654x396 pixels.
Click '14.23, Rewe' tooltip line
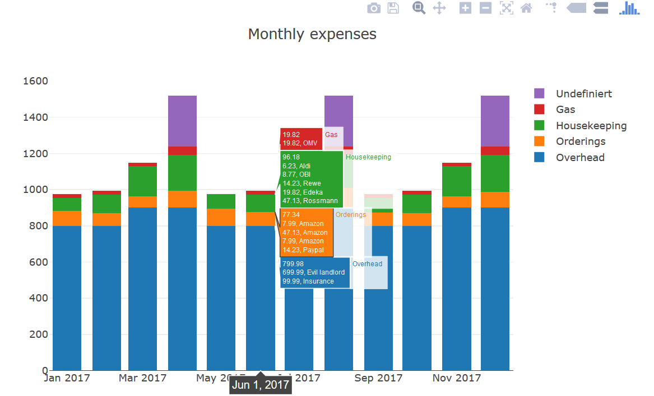[x=302, y=183]
